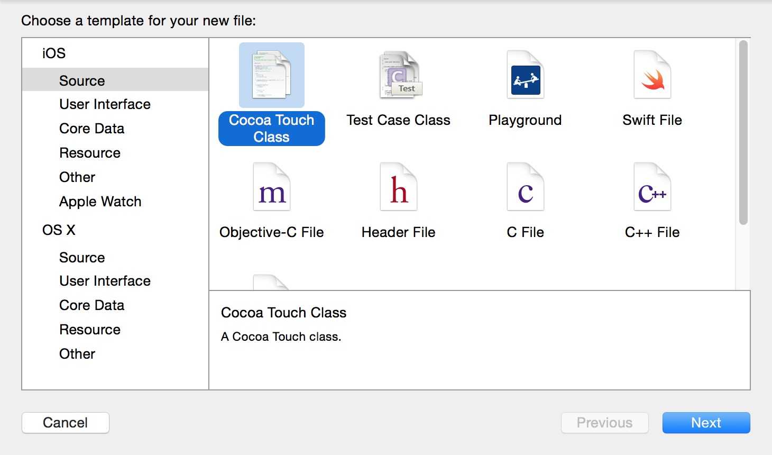Open User Interface under iOS
The image size is (772, 455).
coord(105,104)
